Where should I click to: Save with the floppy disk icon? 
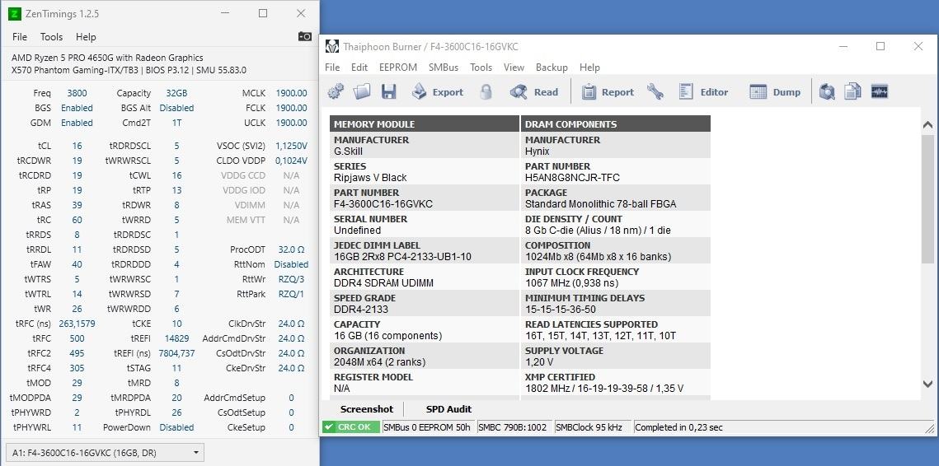(x=388, y=91)
